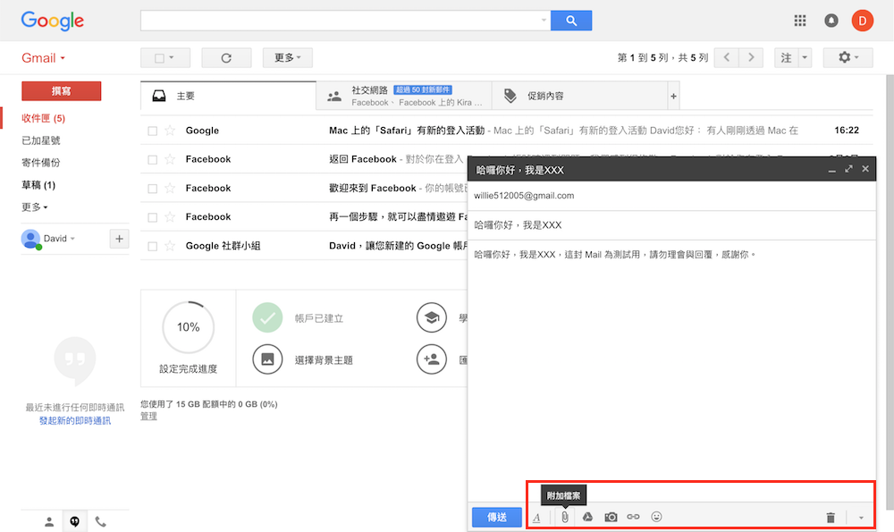Click the attach file paperclip icon
The height and width of the screenshot is (532, 894).
565,517
